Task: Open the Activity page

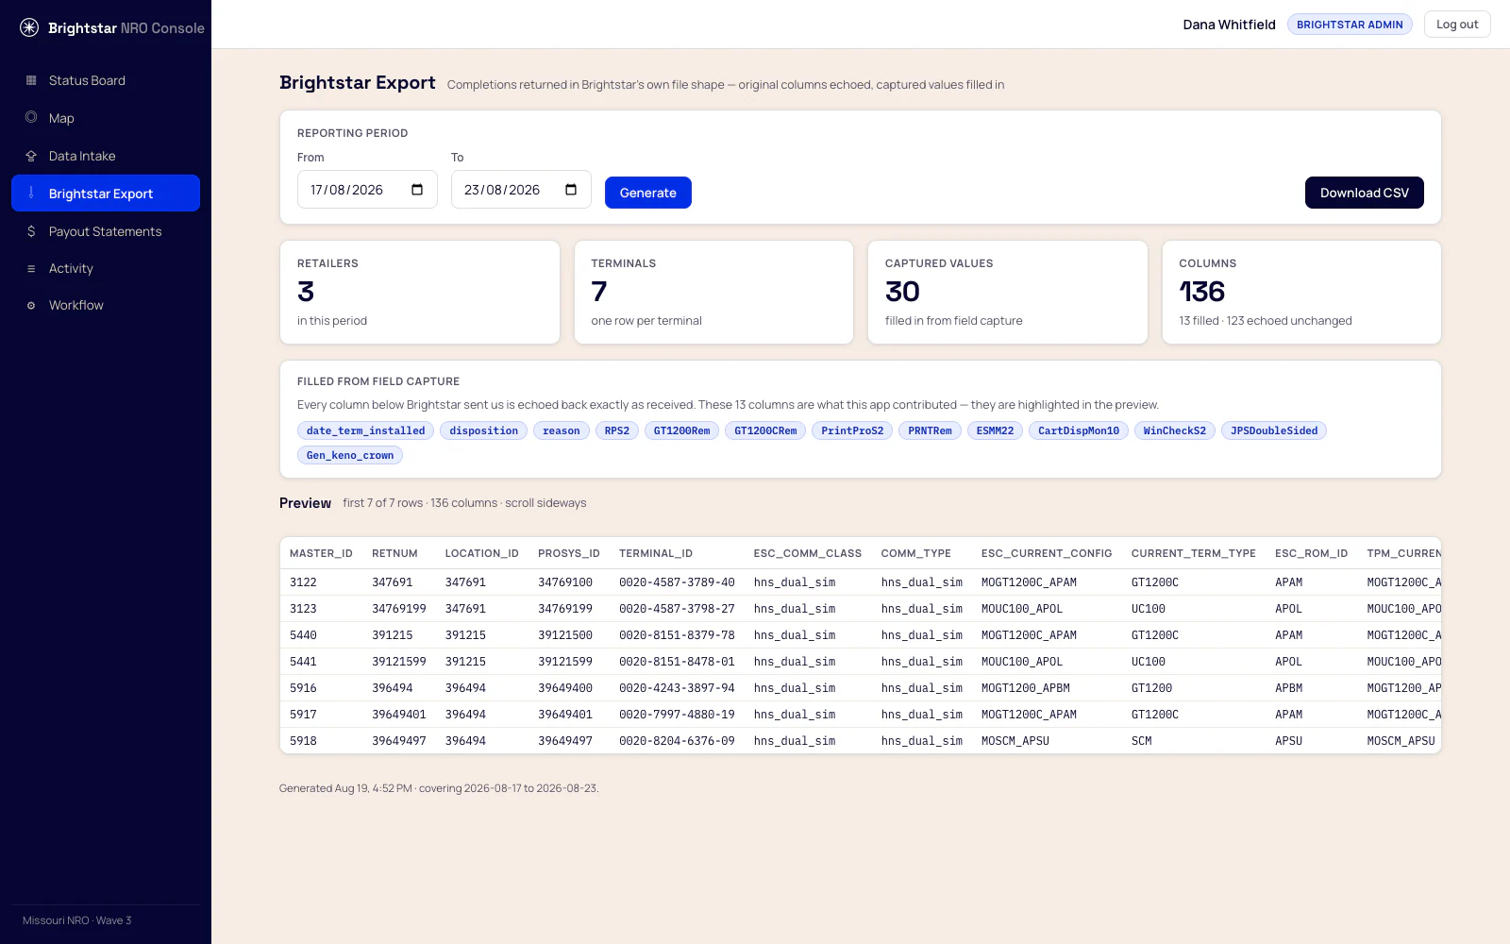Action: [106, 268]
